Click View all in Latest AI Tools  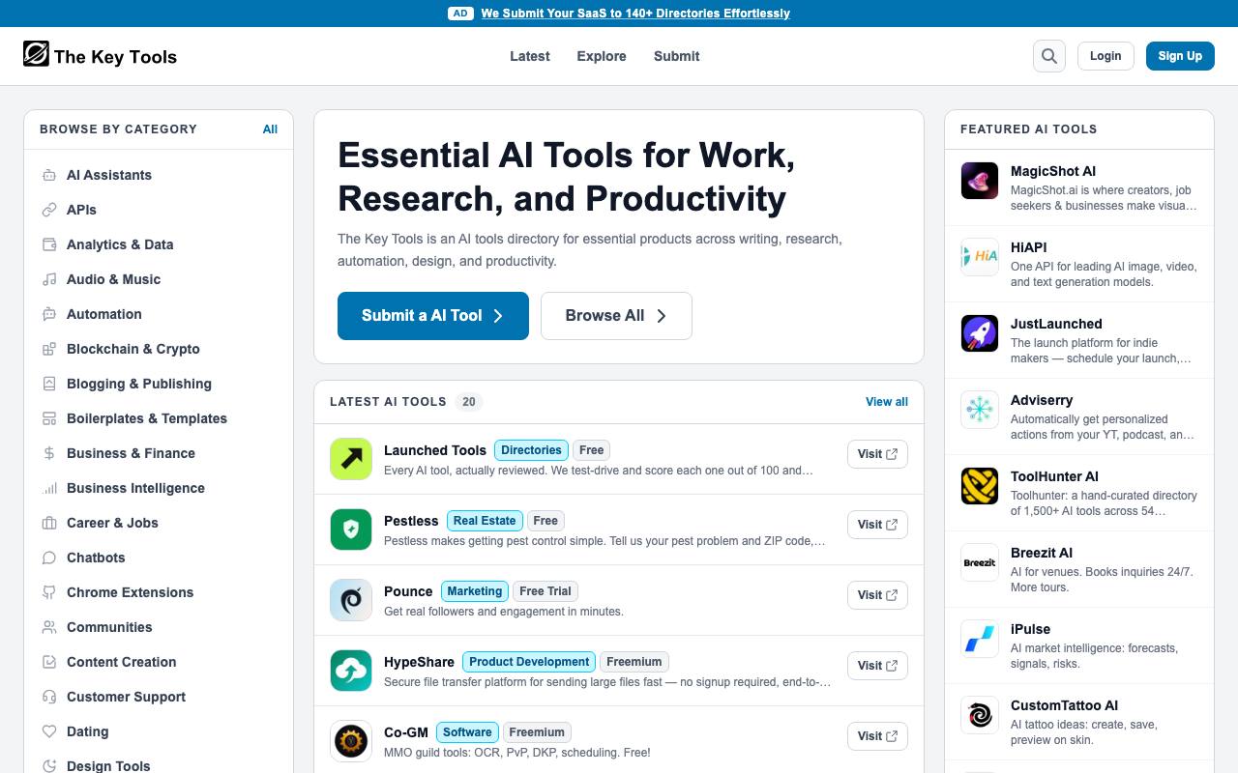pyautogui.click(x=887, y=402)
